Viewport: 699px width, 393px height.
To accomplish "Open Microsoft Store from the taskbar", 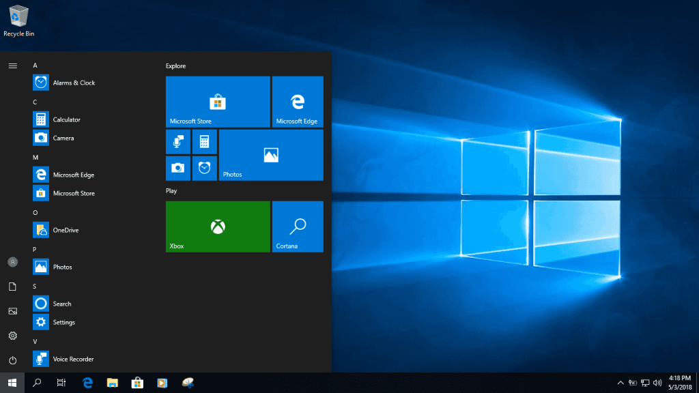I will coord(137,383).
